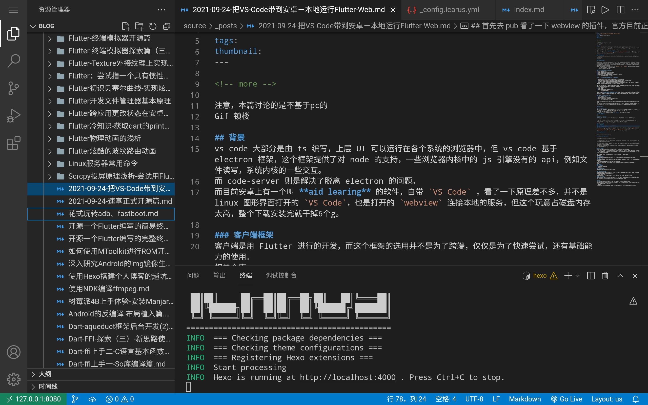Toggle the hamburger menu at top left
Screen dimensions: 648x405
pyautogui.click(x=13, y=10)
